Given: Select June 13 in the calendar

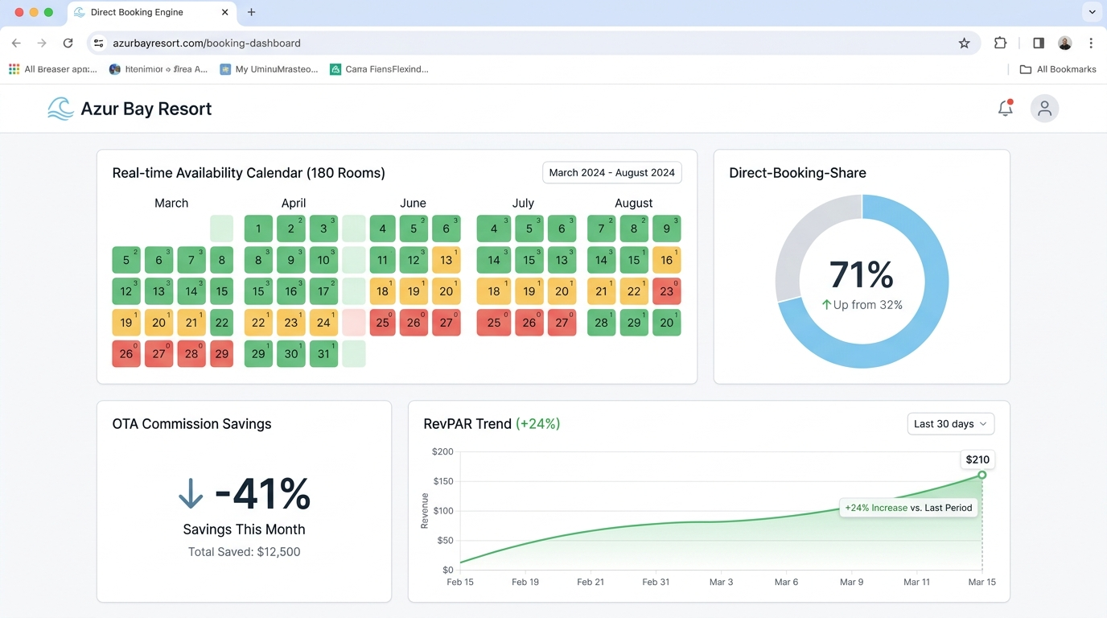Looking at the screenshot, I should point(447,260).
